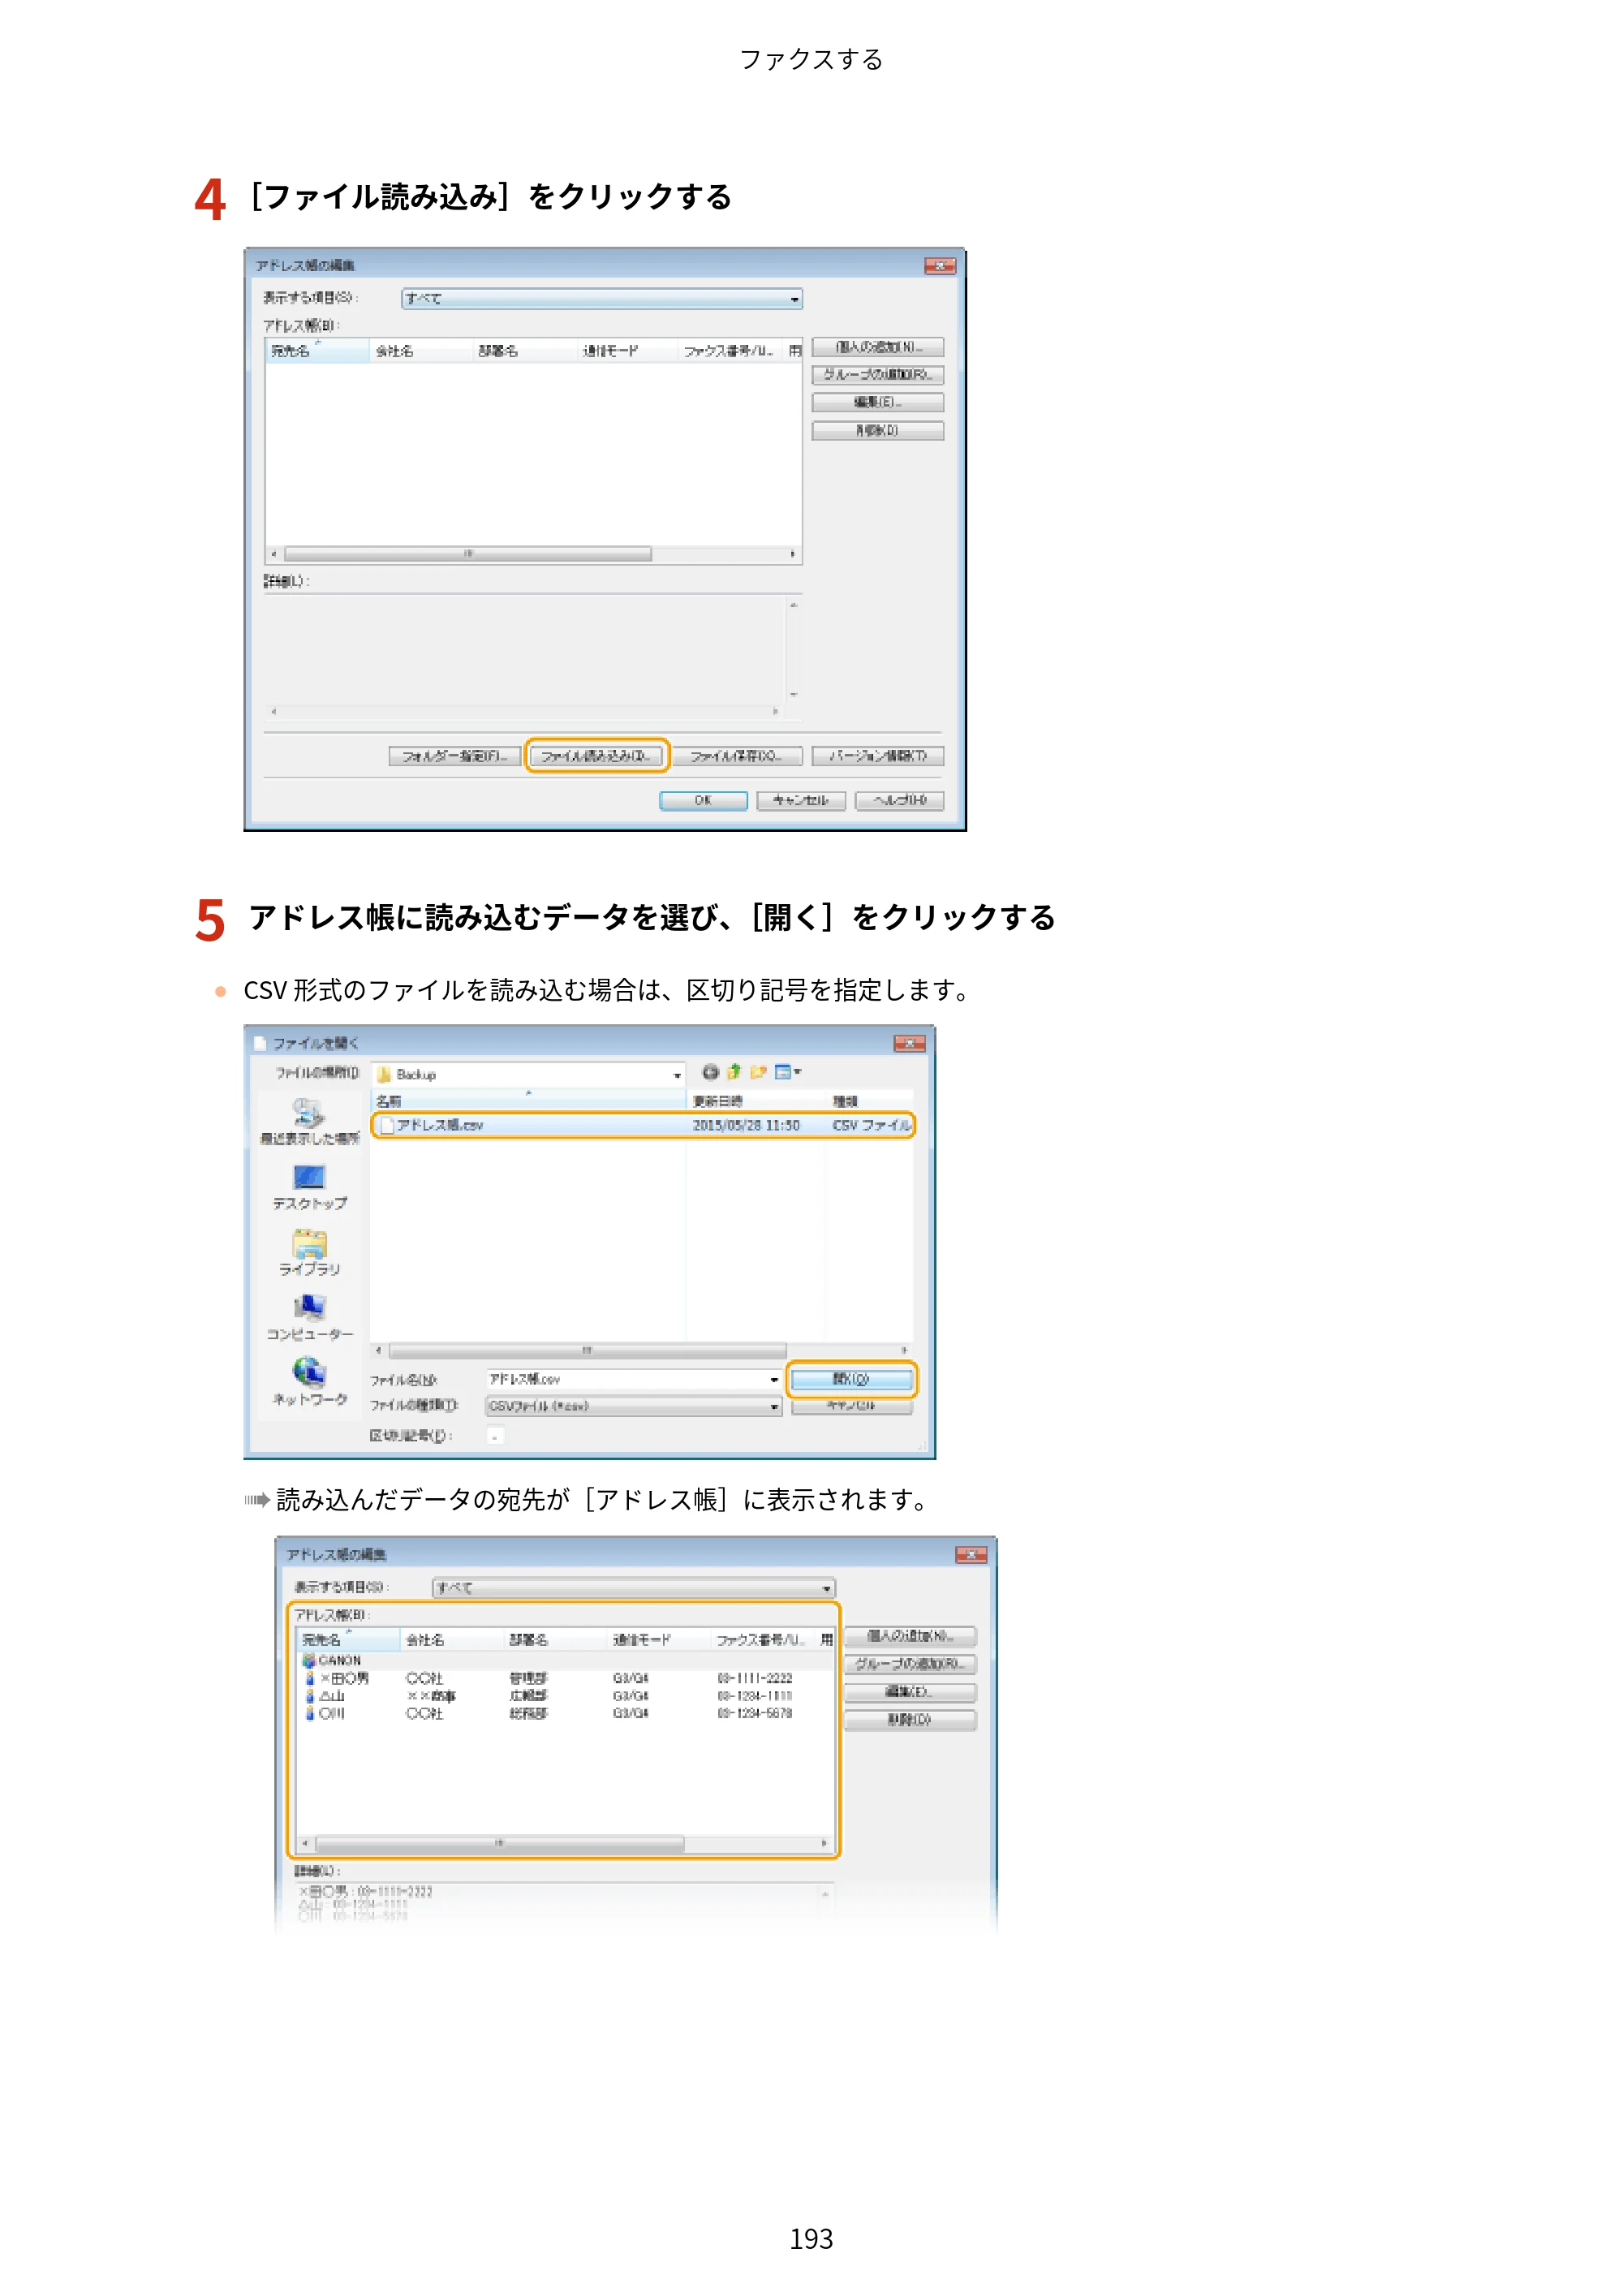Click person icon beside ×田○男 entry

[x=310, y=1678]
